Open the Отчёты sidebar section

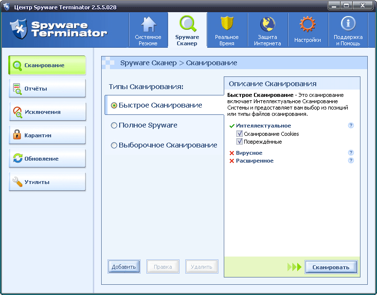point(47,89)
